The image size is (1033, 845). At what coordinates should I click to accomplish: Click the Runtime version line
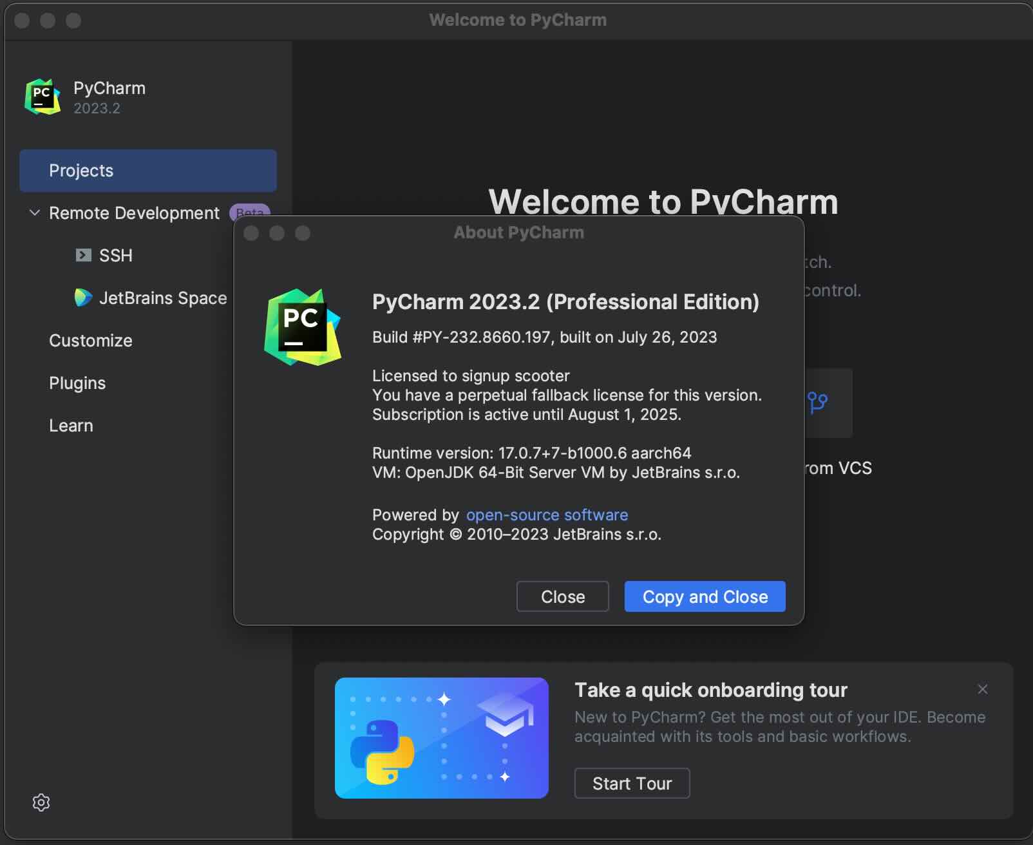coord(532,453)
